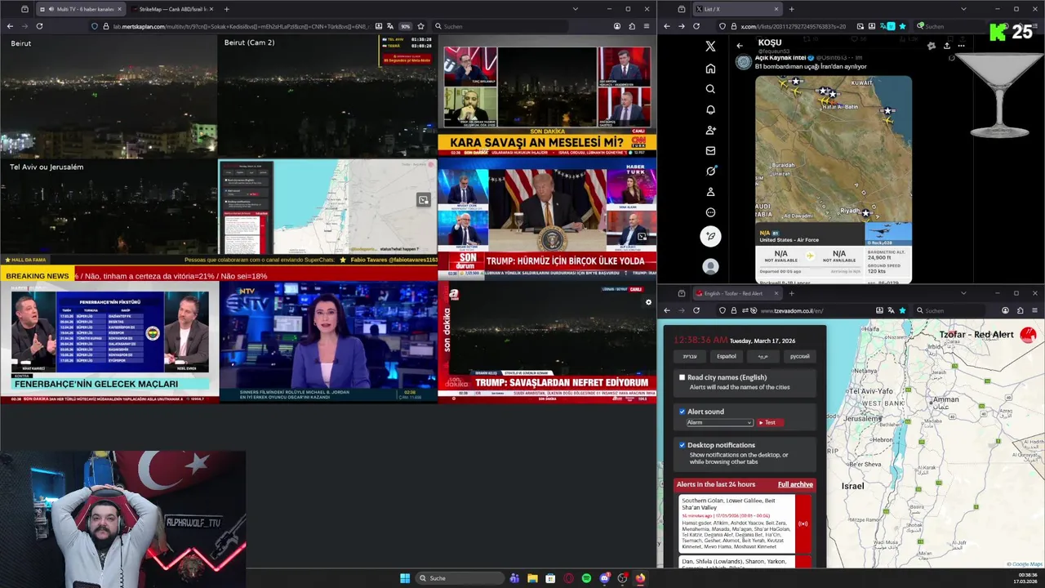
Task: Reload the Multi TV browser page
Action: pyautogui.click(x=39, y=26)
